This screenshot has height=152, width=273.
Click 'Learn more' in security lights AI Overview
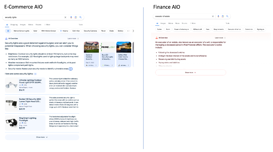(x=72, y=39)
